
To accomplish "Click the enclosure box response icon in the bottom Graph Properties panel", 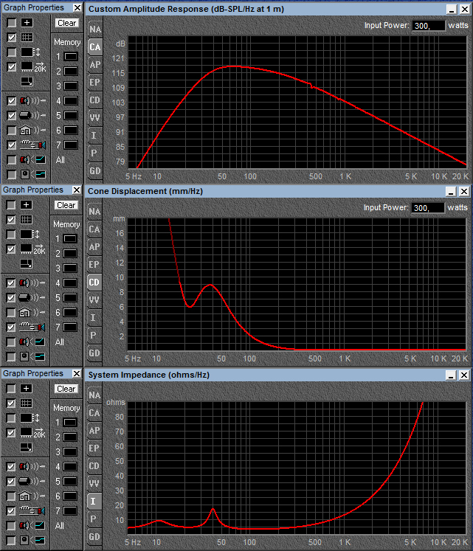I will (32, 482).
